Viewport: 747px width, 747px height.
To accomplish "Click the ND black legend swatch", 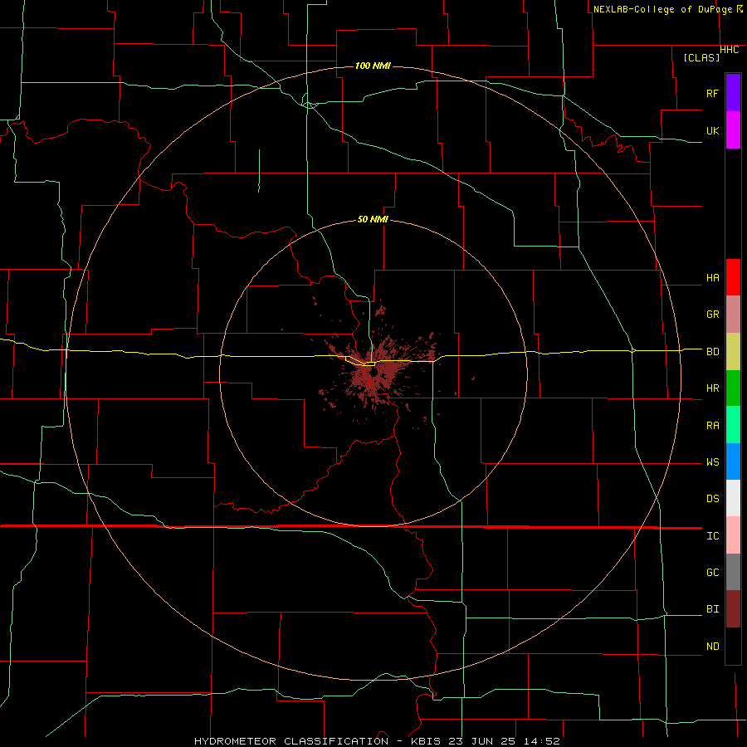I will pos(733,646).
